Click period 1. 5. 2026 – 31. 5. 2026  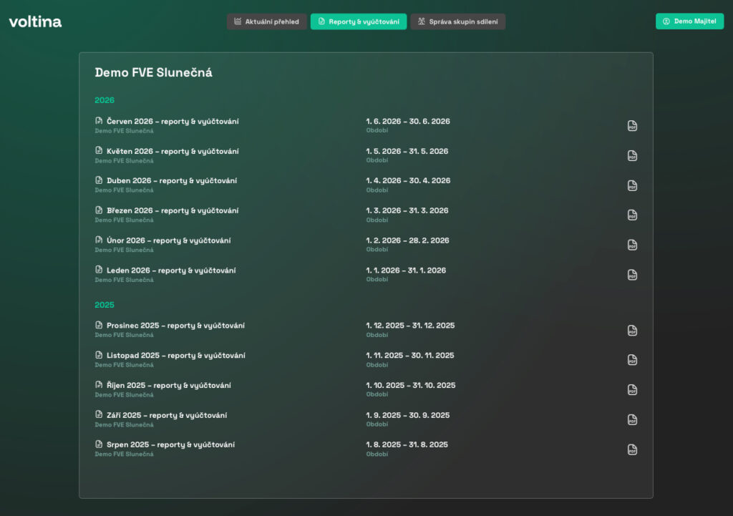407,151
